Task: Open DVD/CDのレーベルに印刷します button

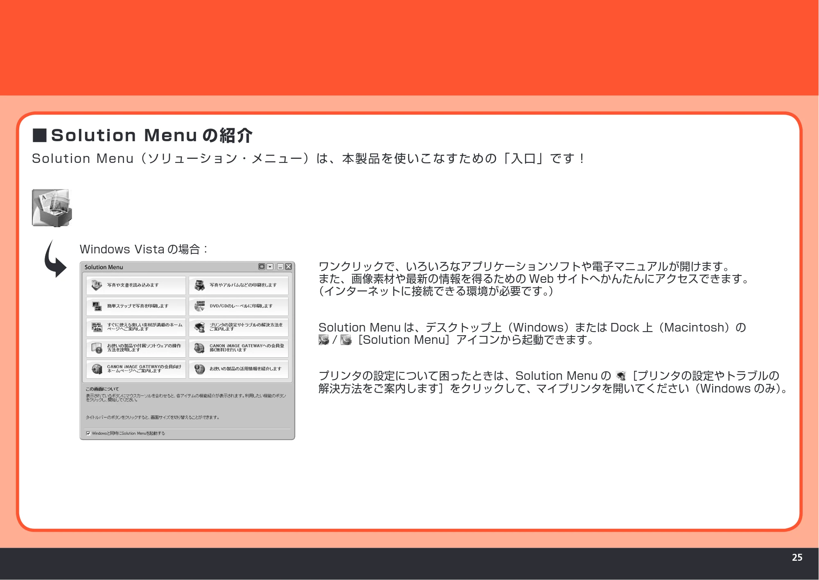Action: click(239, 306)
